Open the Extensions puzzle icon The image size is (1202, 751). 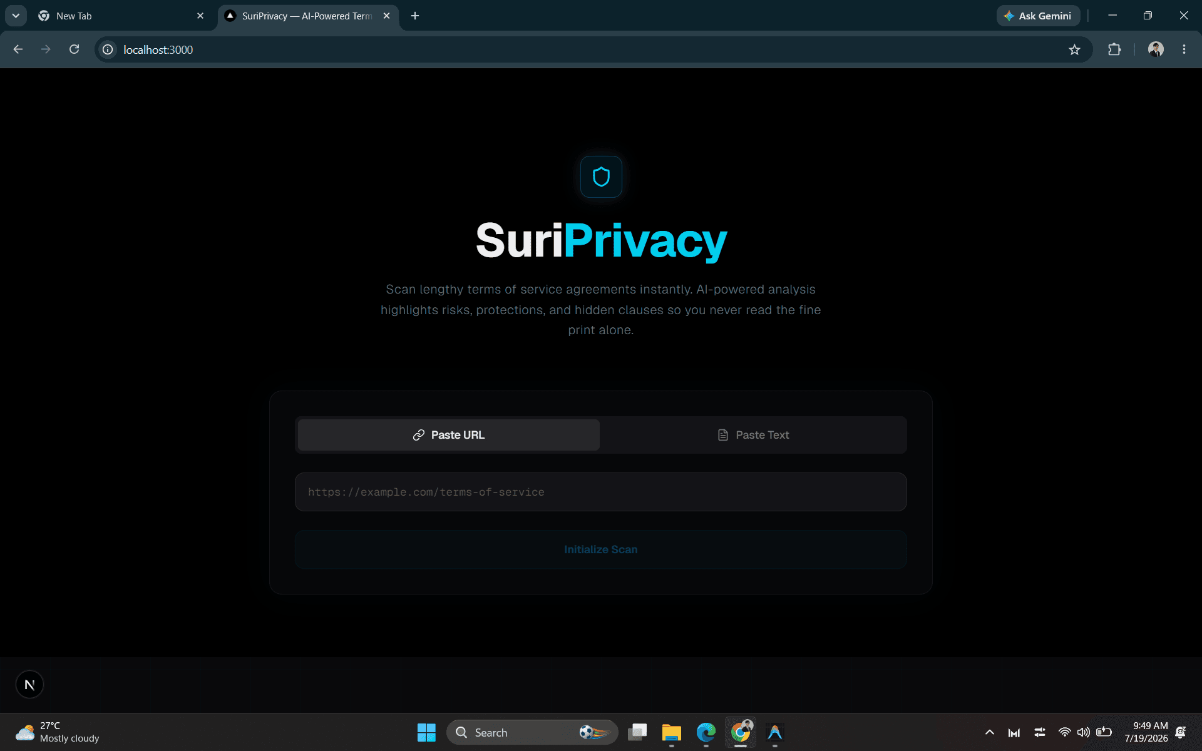coord(1114,49)
